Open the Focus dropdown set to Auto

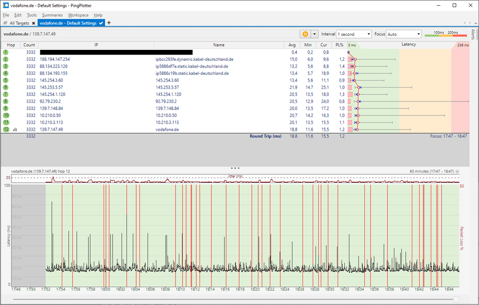404,34
